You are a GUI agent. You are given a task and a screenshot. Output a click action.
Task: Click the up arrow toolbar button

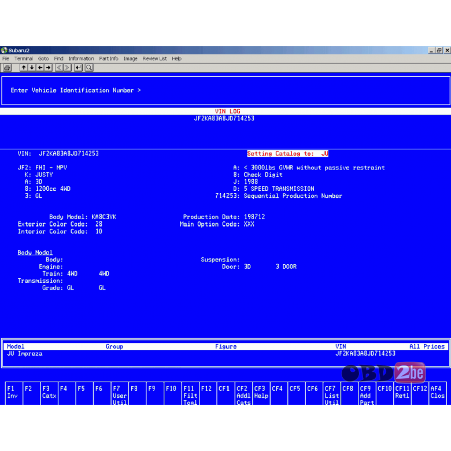pos(24,68)
